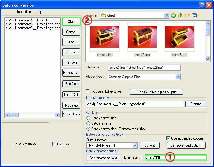
Task: Toggle Use advanced options checkbox
Action: [168, 138]
